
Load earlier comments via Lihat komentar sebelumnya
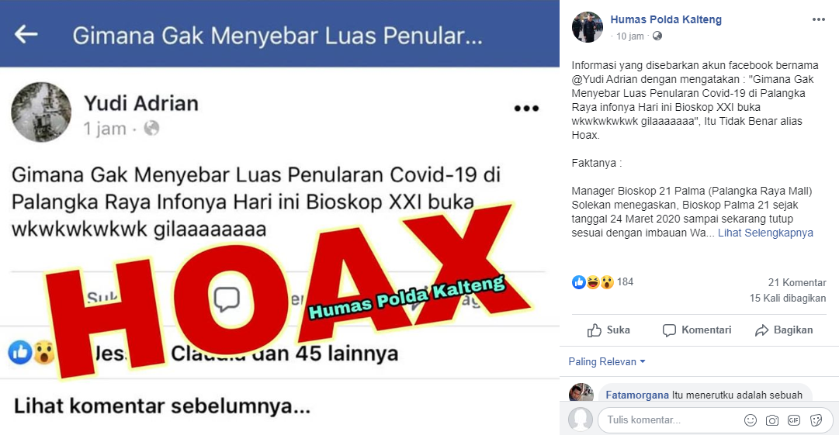[161, 406]
